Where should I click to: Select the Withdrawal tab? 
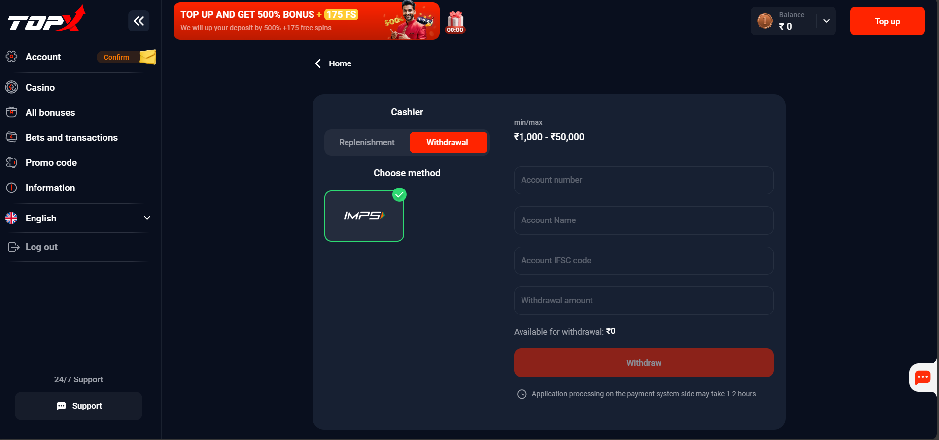(448, 142)
